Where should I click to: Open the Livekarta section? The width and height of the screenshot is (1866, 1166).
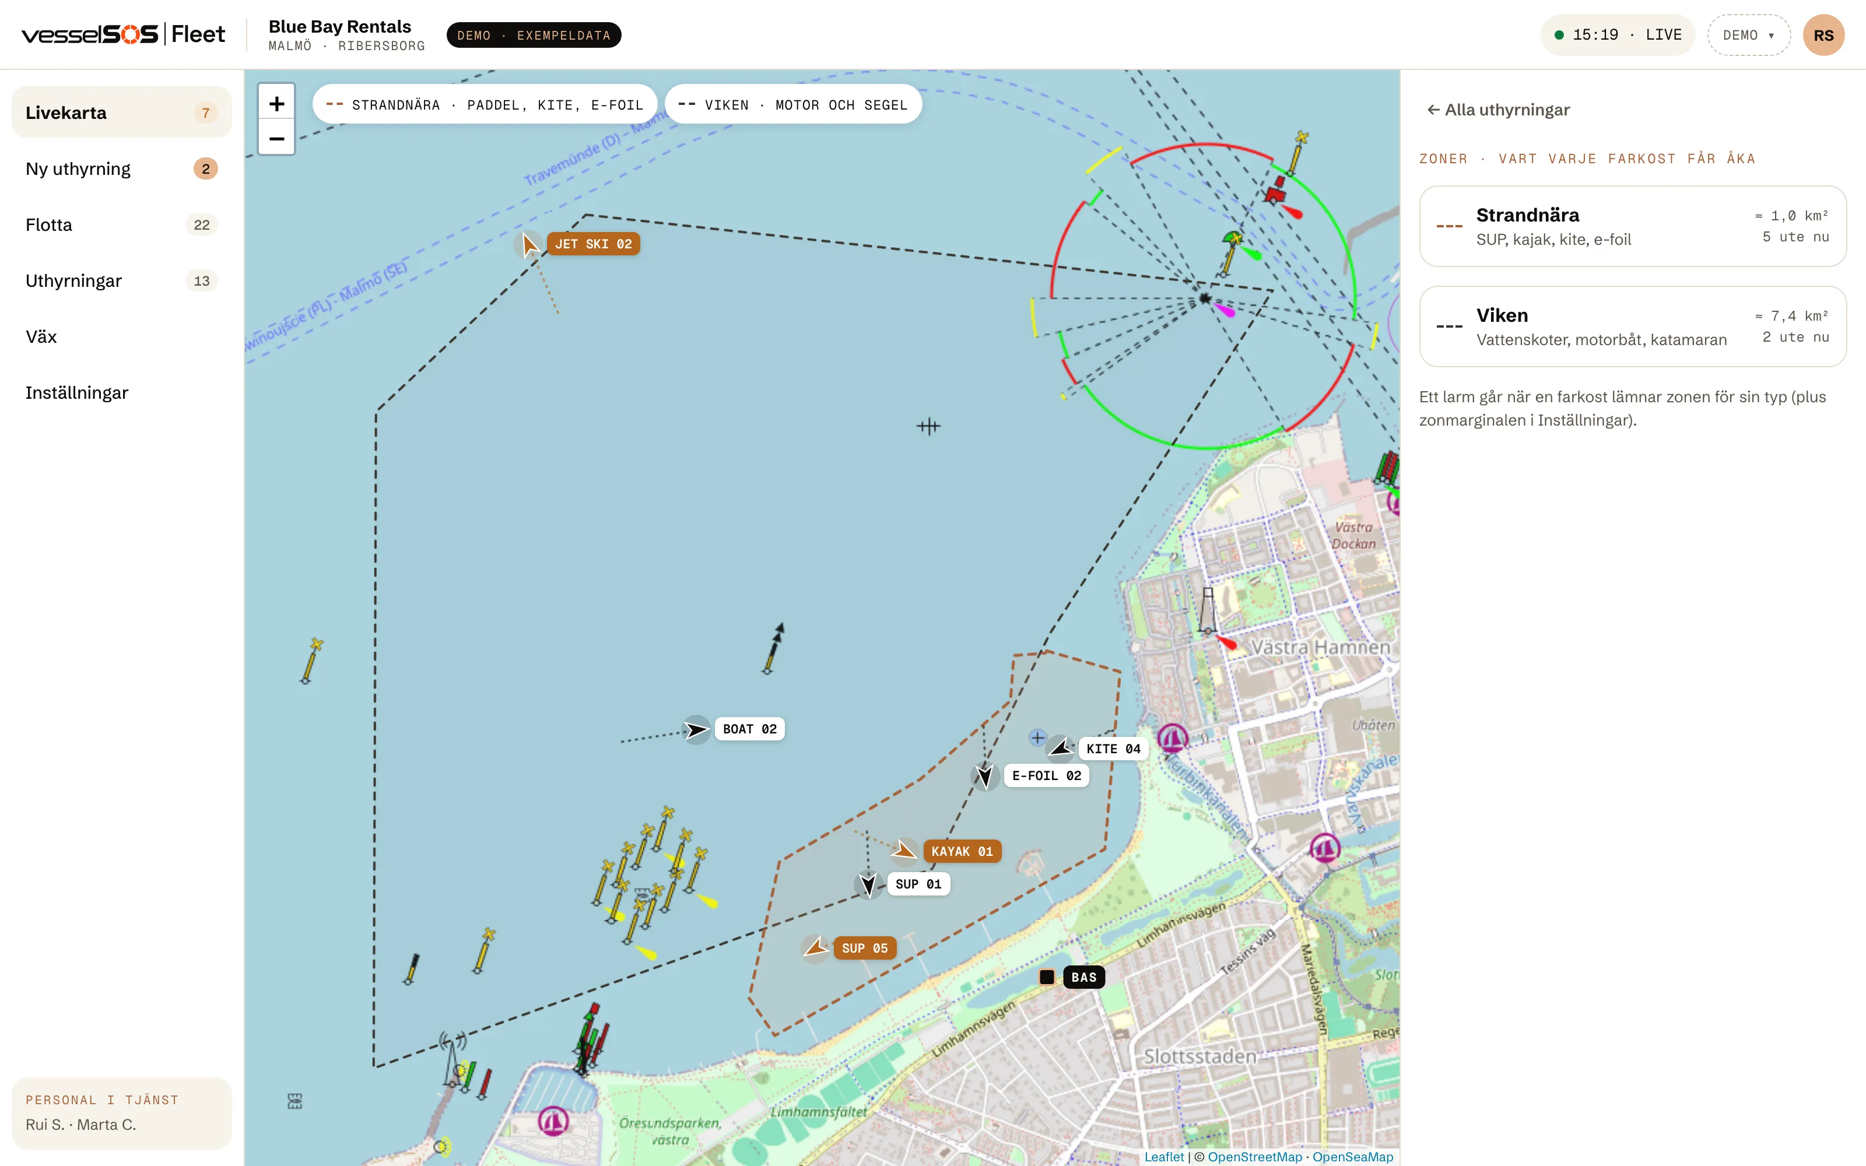tap(121, 113)
